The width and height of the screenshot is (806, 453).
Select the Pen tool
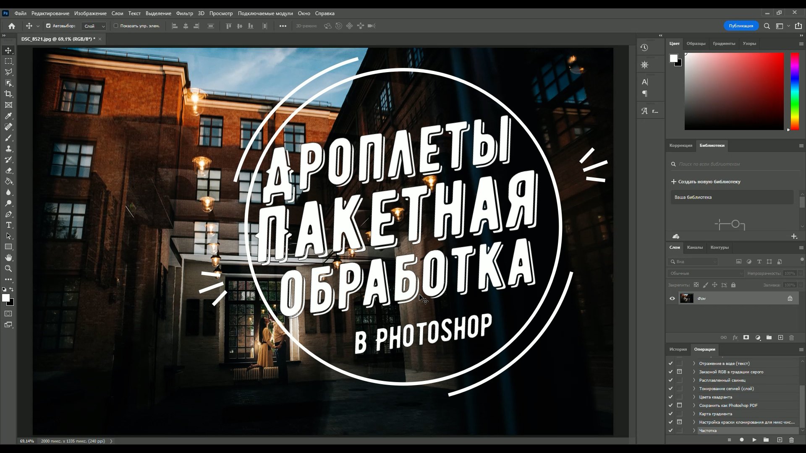click(x=8, y=214)
